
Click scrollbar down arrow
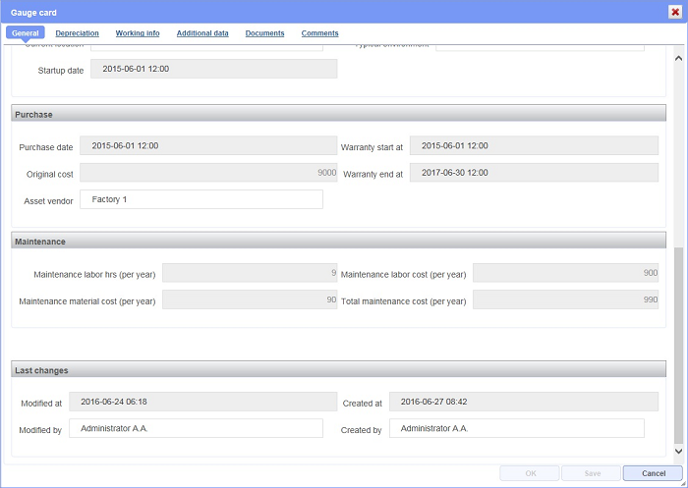678,451
